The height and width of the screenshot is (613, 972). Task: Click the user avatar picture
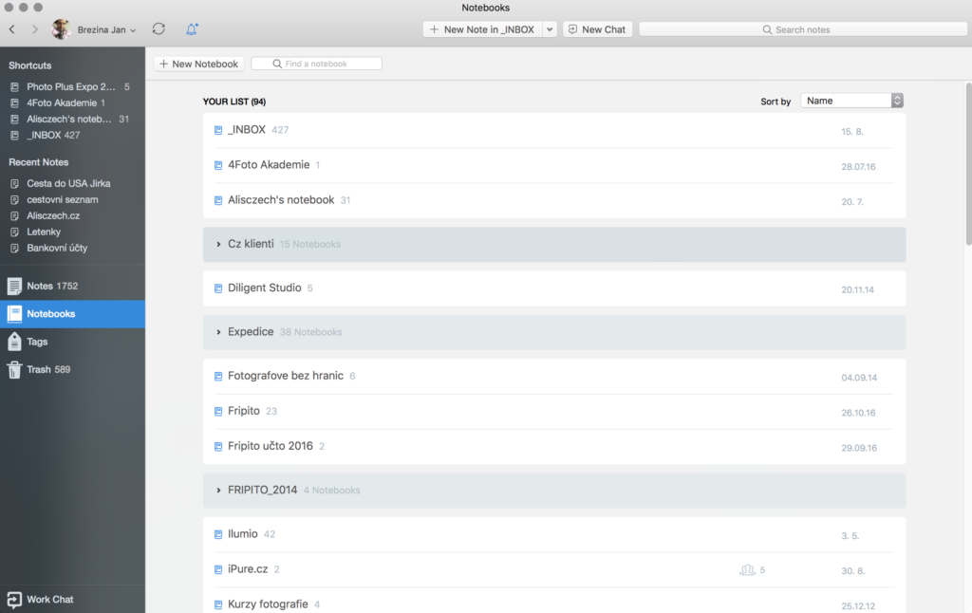click(x=62, y=29)
